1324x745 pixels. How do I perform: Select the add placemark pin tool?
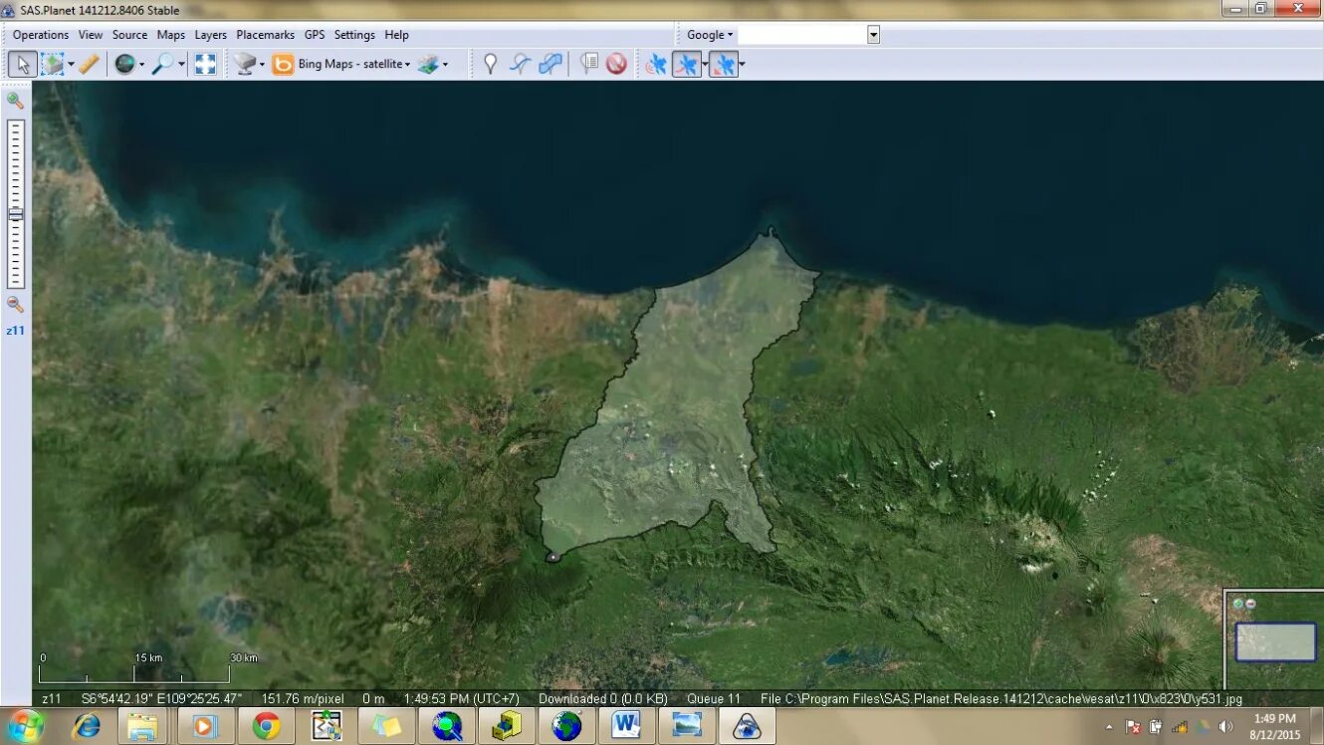[x=490, y=64]
